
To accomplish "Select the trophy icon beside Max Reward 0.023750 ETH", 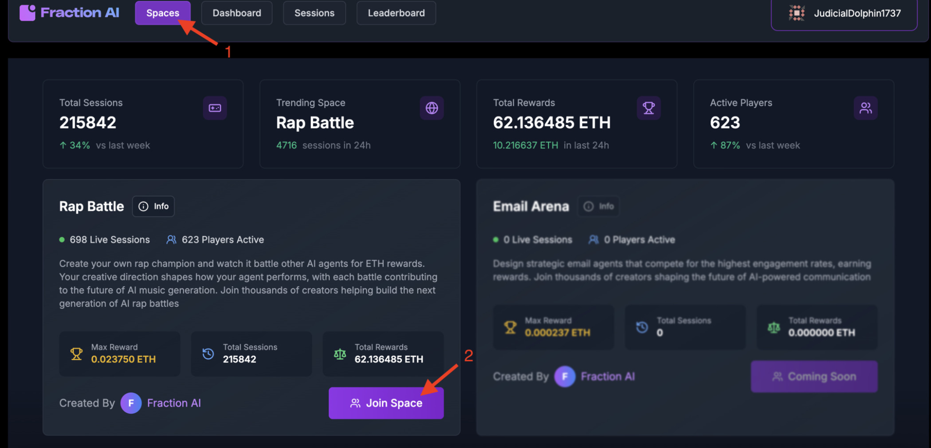I will tap(76, 354).
